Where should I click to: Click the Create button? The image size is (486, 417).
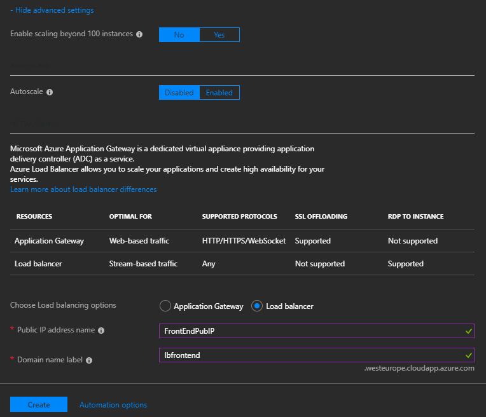(x=39, y=404)
